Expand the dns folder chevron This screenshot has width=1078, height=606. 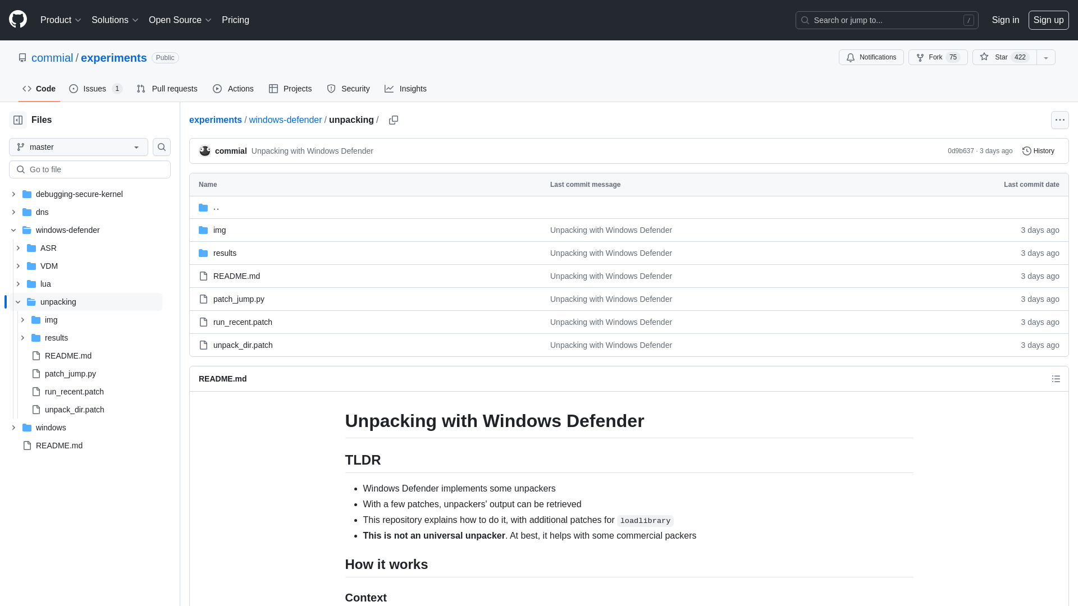13,212
